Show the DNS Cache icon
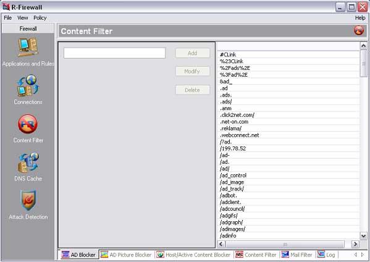Screen dimensions: 370x262 tap(28, 163)
